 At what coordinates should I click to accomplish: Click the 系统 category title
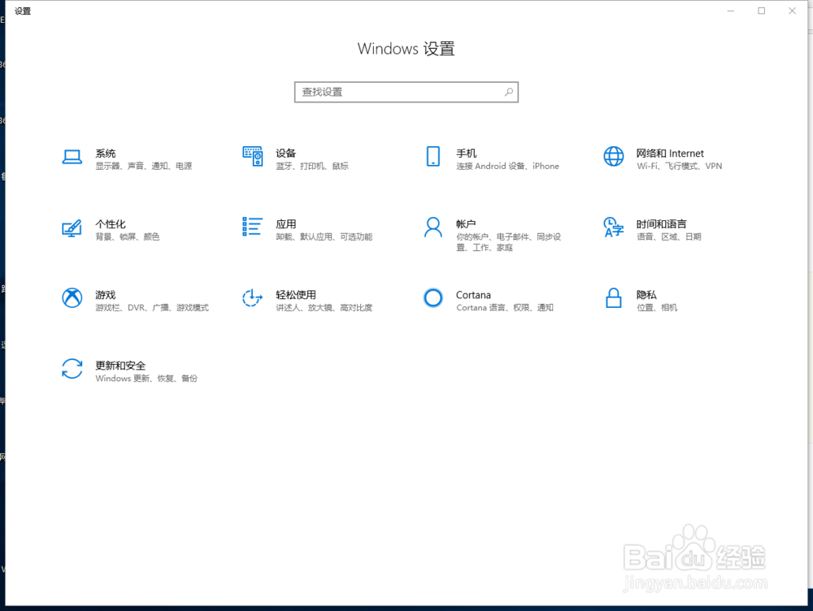[105, 154]
